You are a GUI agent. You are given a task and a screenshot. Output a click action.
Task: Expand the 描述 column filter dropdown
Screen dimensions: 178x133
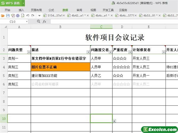click(x=88, y=52)
